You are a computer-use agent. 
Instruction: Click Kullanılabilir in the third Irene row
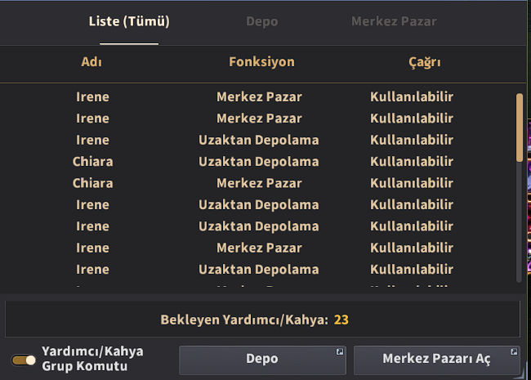[x=412, y=140]
